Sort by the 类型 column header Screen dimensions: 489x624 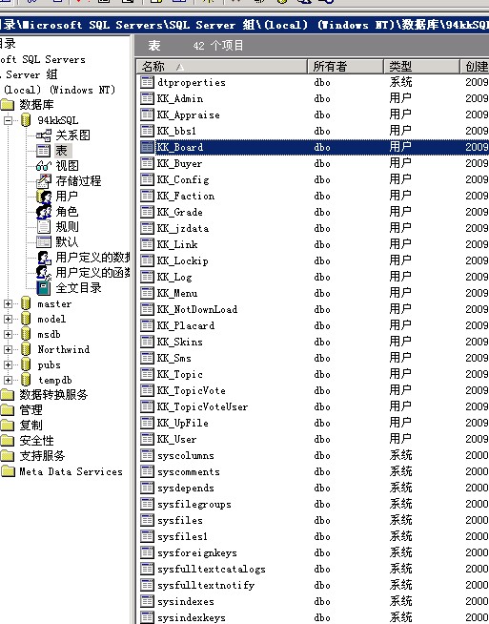(x=421, y=67)
